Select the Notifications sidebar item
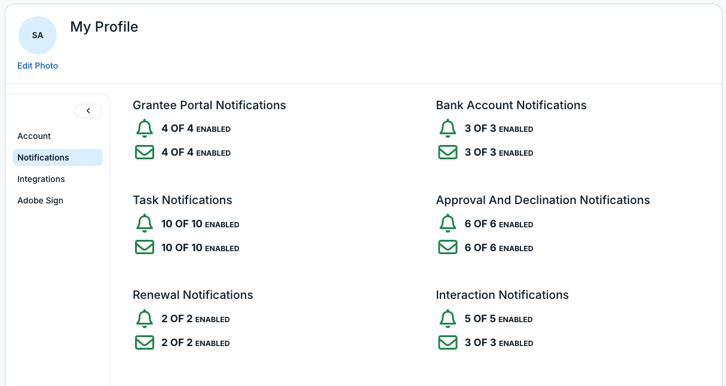The height and width of the screenshot is (386, 726). tap(57, 158)
